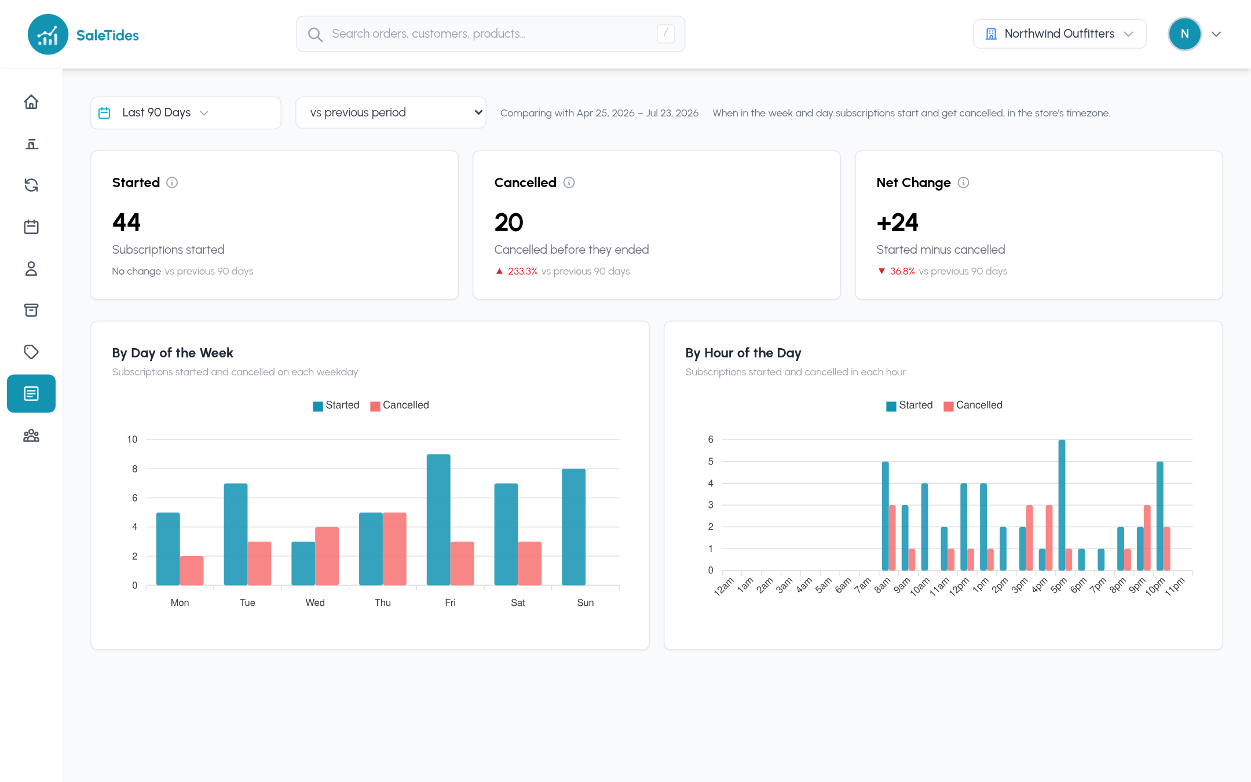The image size is (1251, 782).
Task: Open the calendar sidebar icon
Action: pos(31,227)
